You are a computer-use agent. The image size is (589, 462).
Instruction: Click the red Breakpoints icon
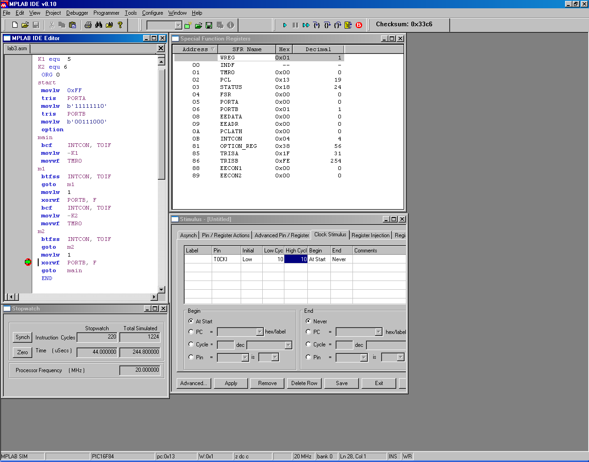[x=359, y=25]
